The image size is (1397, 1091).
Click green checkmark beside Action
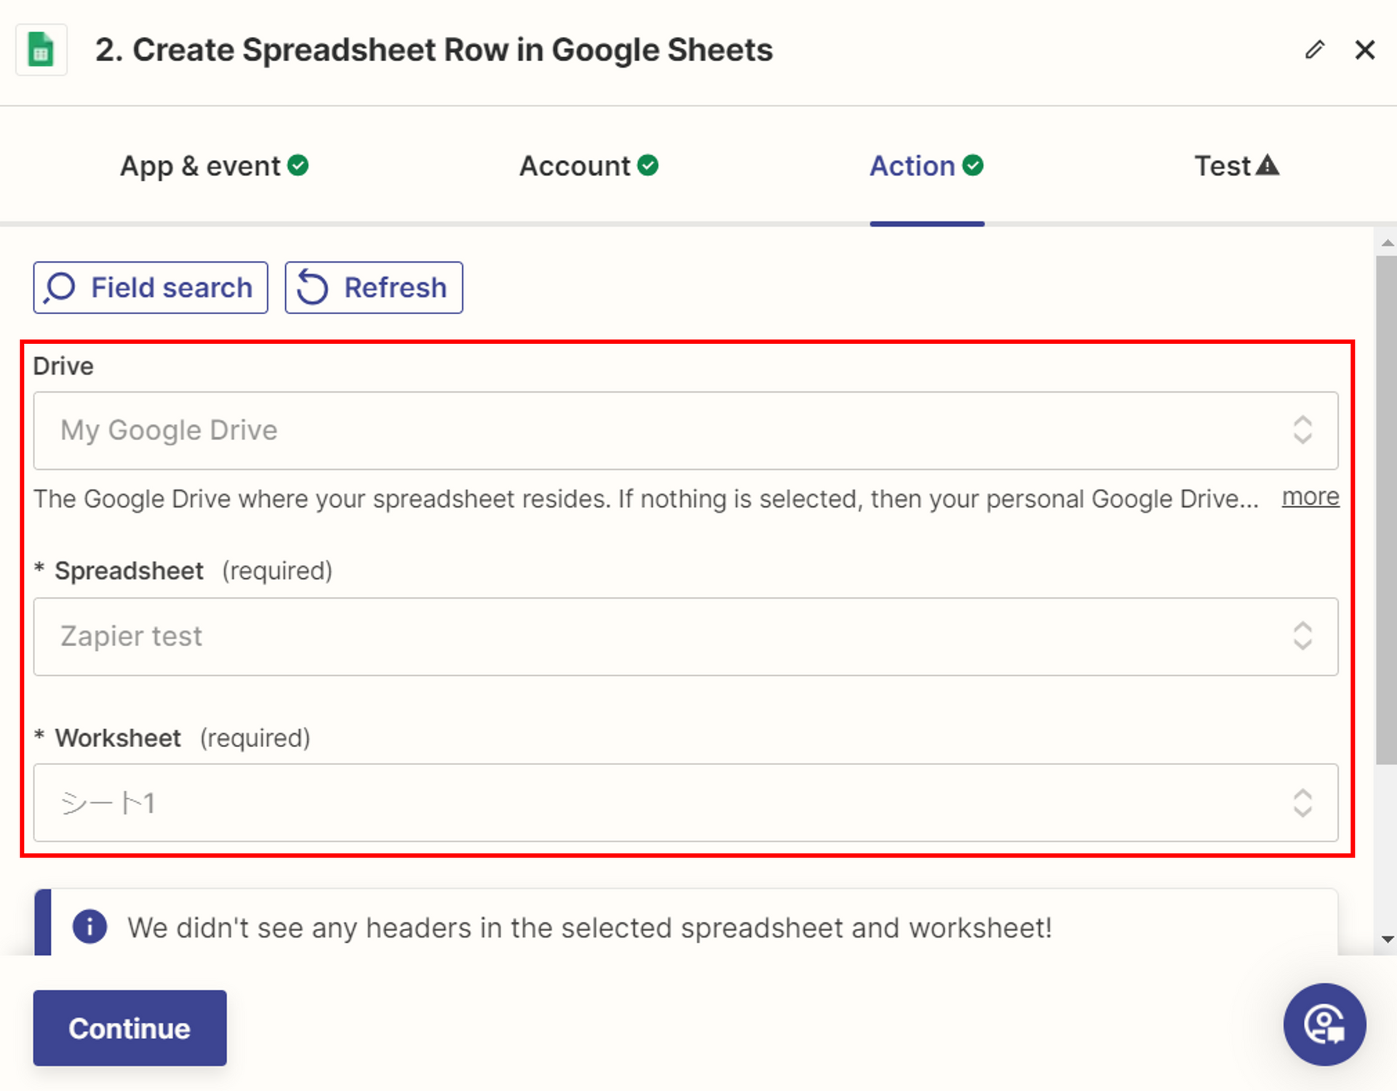(973, 166)
